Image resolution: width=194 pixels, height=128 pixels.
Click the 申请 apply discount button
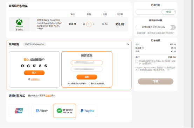(x=169, y=12)
